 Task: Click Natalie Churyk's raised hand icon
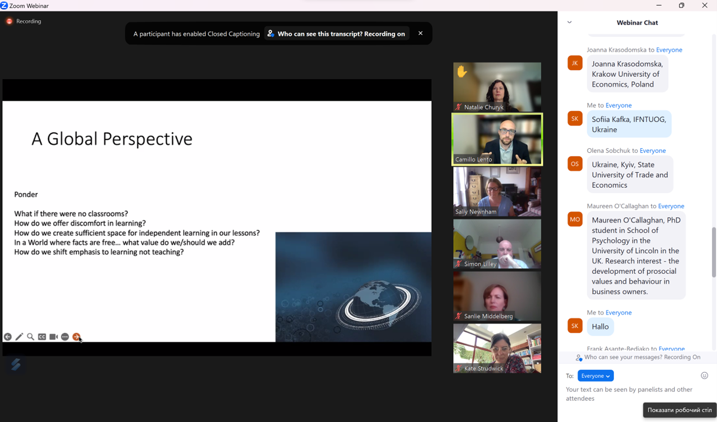pos(462,71)
